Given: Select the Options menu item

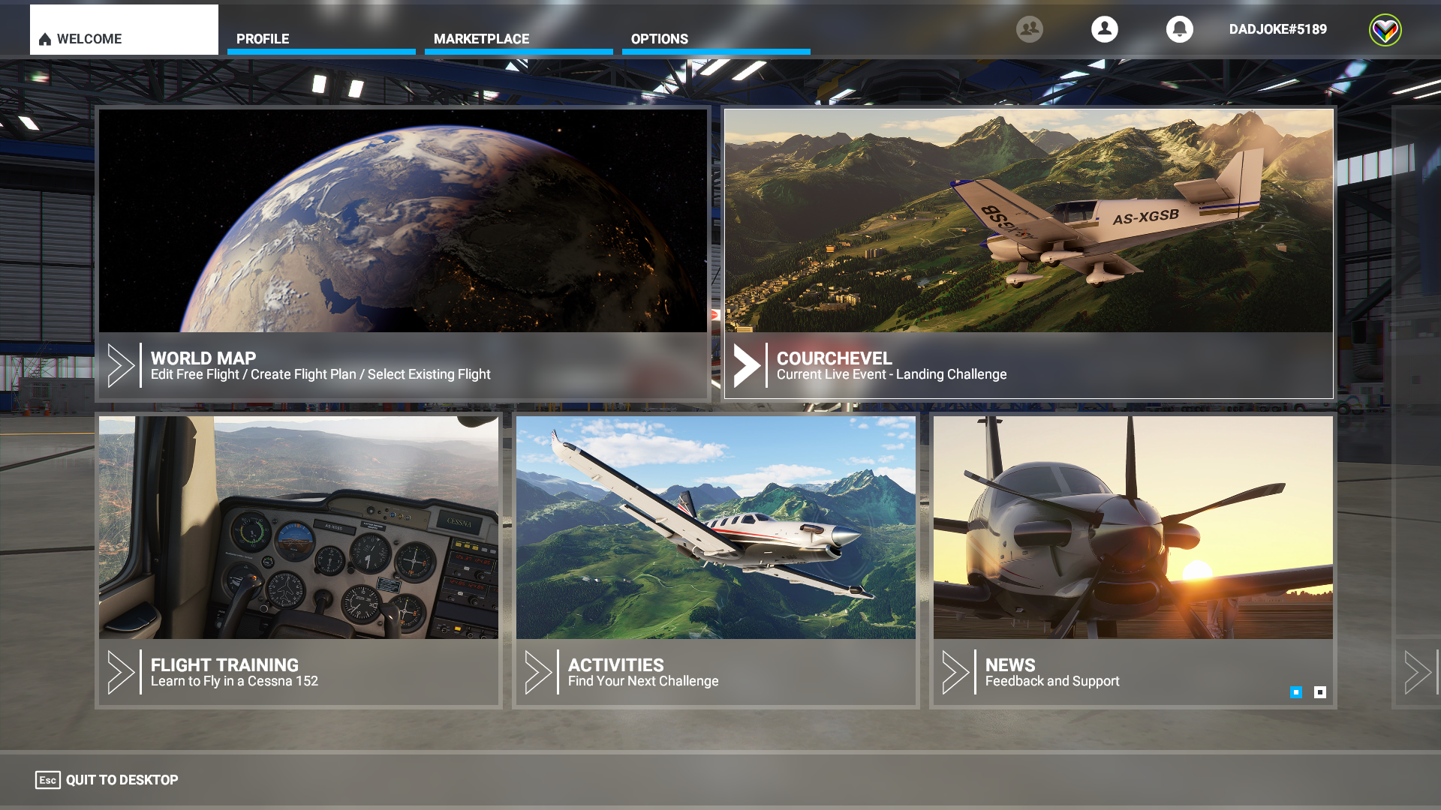Looking at the screenshot, I should [x=659, y=38].
